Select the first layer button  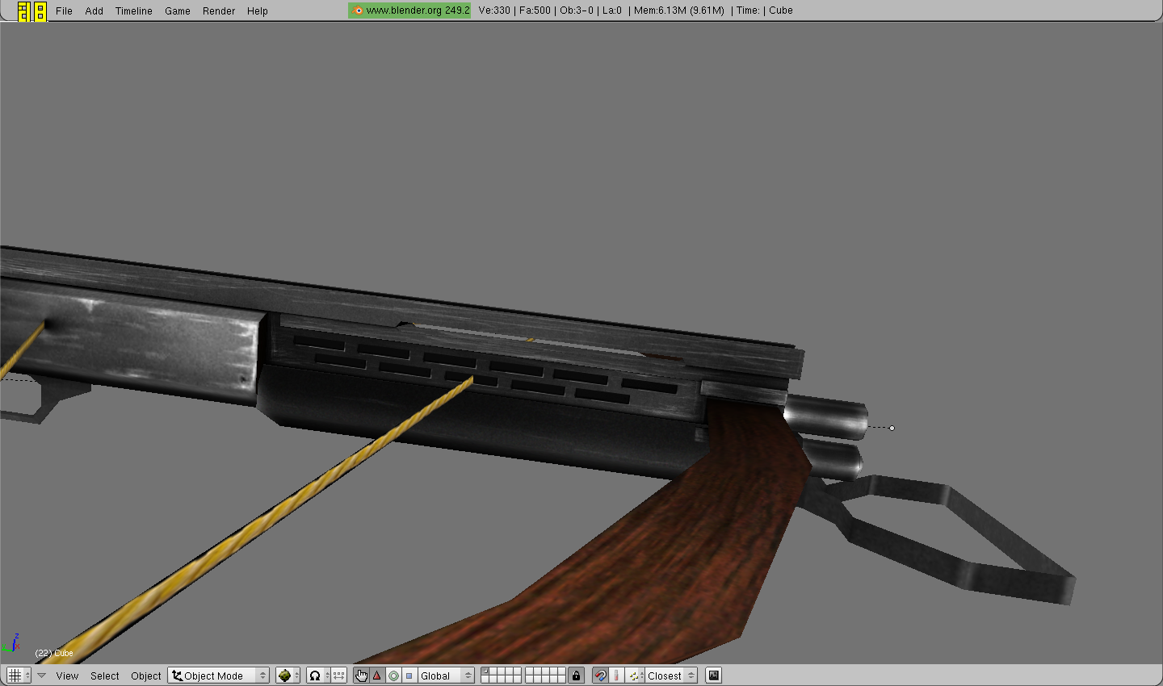[x=485, y=671]
